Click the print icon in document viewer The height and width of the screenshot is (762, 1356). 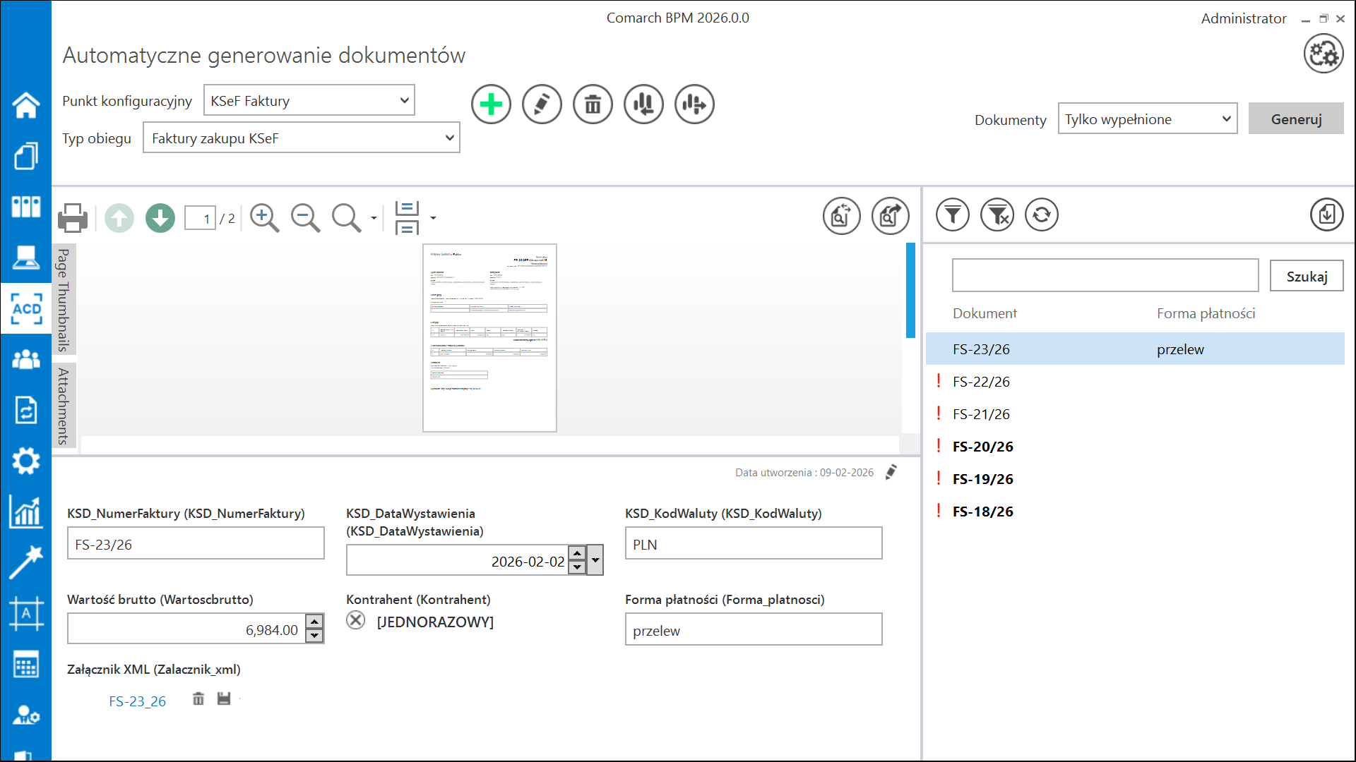tap(73, 218)
